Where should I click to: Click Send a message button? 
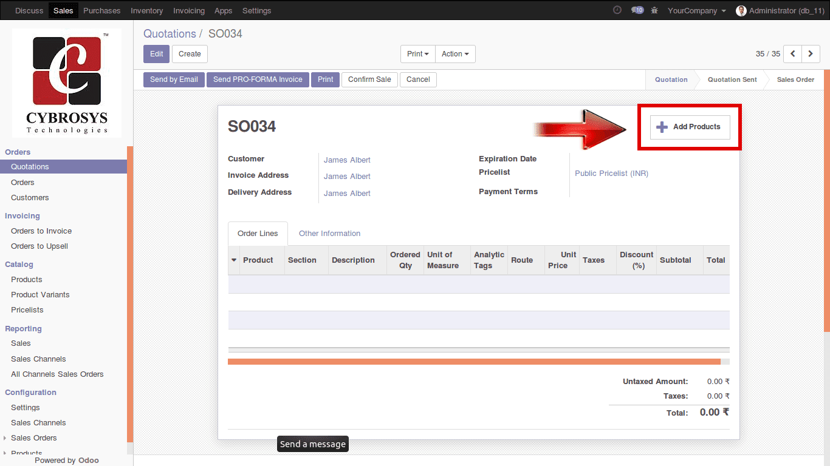(312, 444)
